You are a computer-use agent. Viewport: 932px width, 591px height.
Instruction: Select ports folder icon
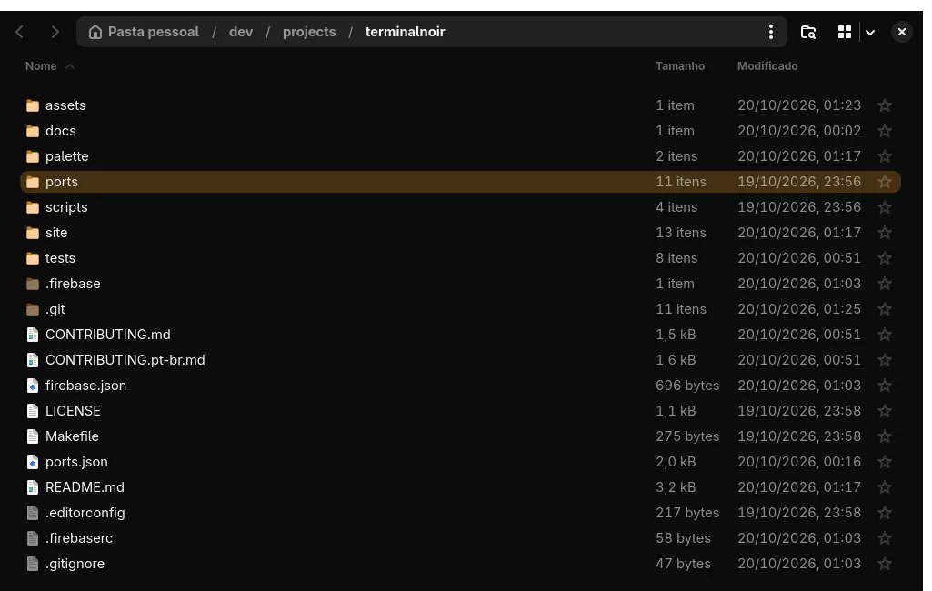(x=33, y=182)
